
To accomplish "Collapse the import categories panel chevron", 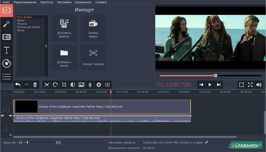I will (x=46, y=46).
